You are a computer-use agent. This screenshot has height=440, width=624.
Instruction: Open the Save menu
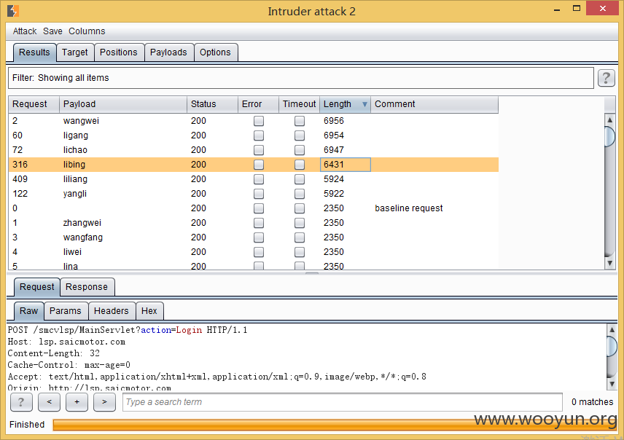pos(52,31)
